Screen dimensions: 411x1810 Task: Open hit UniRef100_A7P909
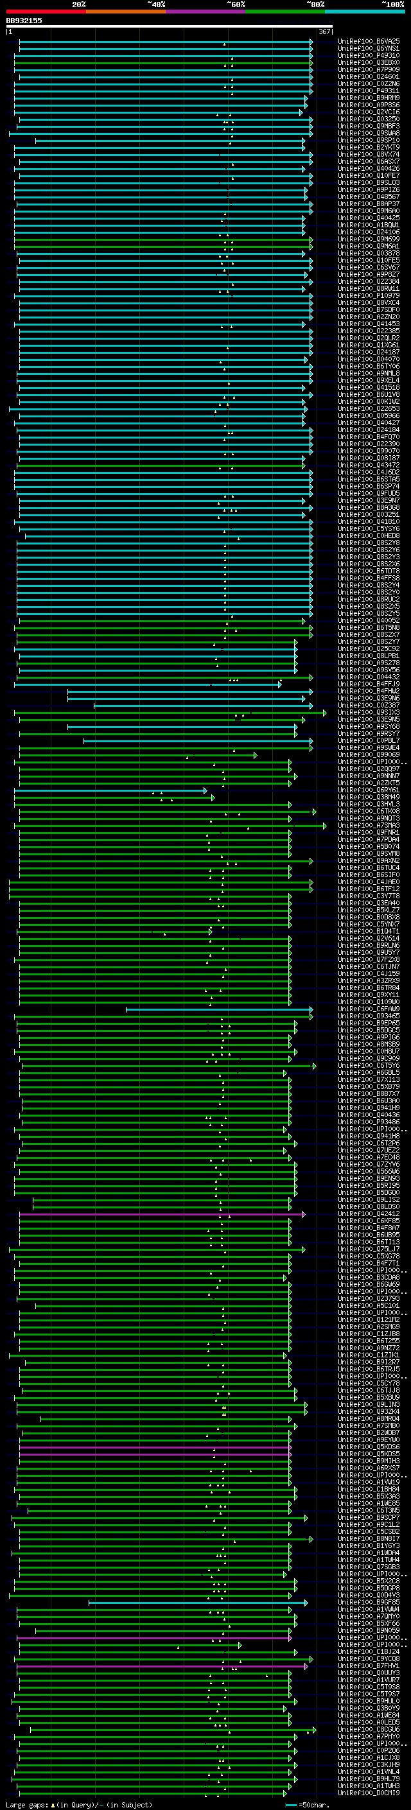click(x=369, y=69)
